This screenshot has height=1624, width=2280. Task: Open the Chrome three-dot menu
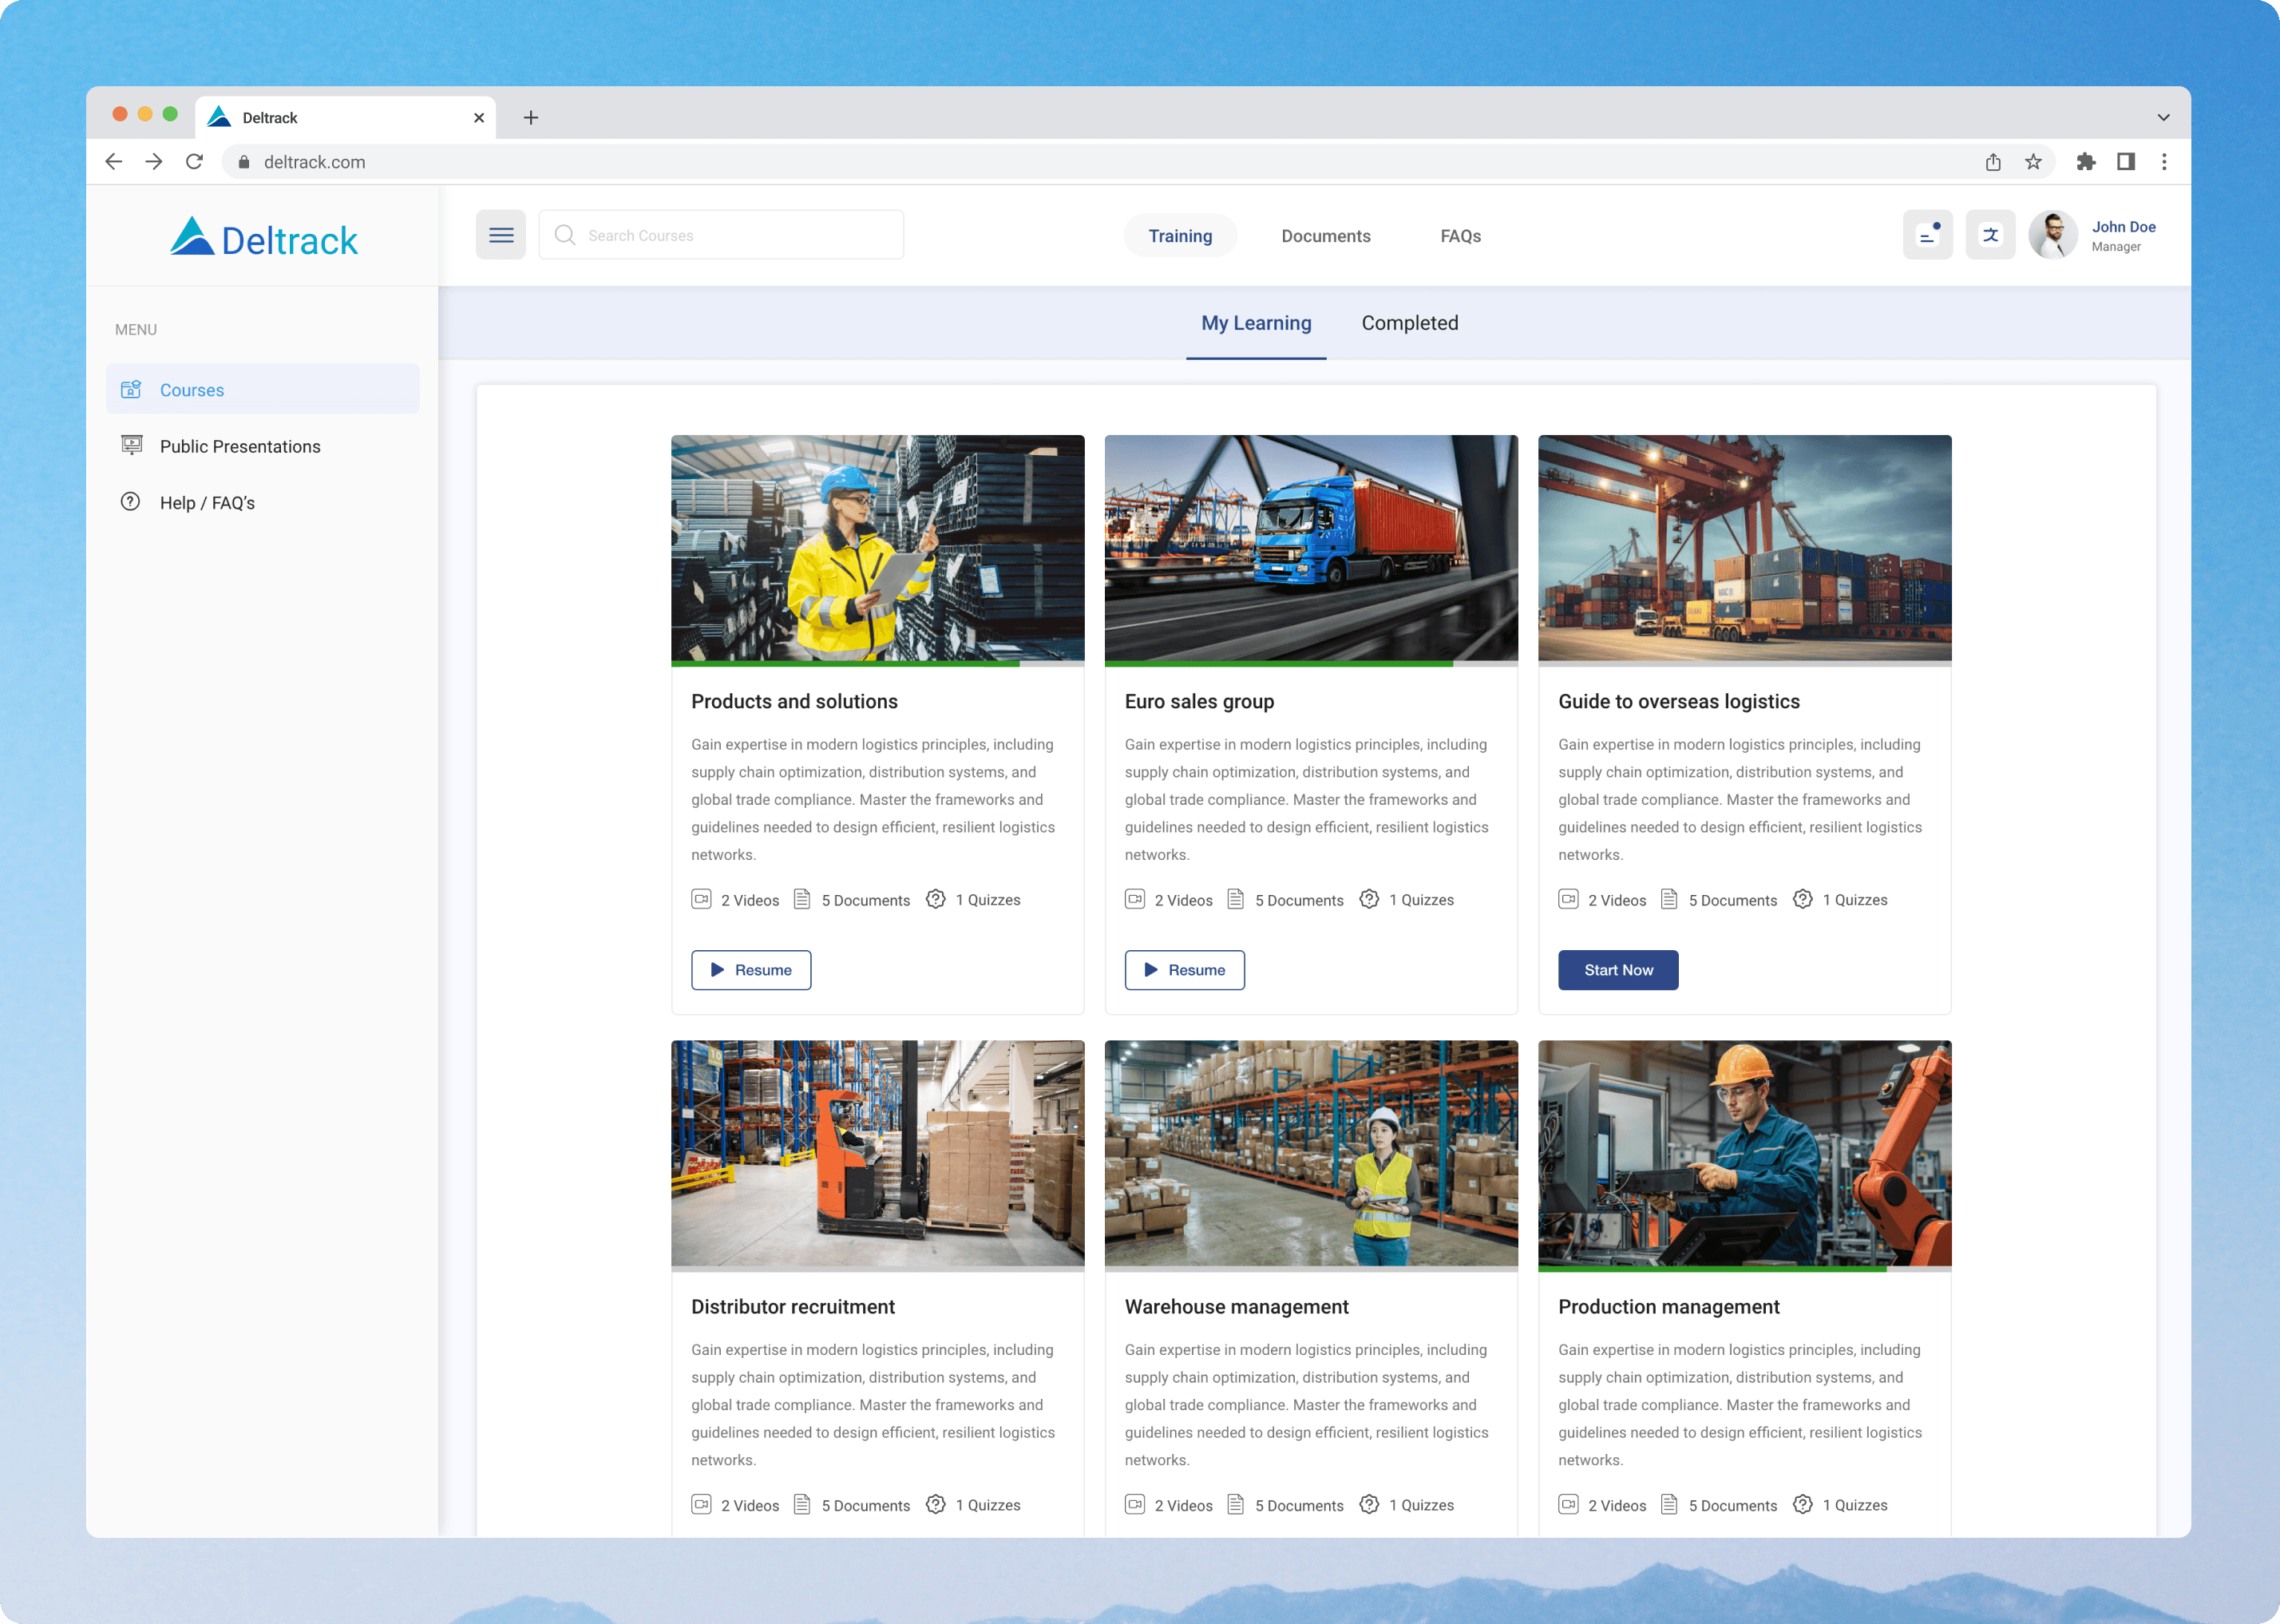[x=2164, y=162]
